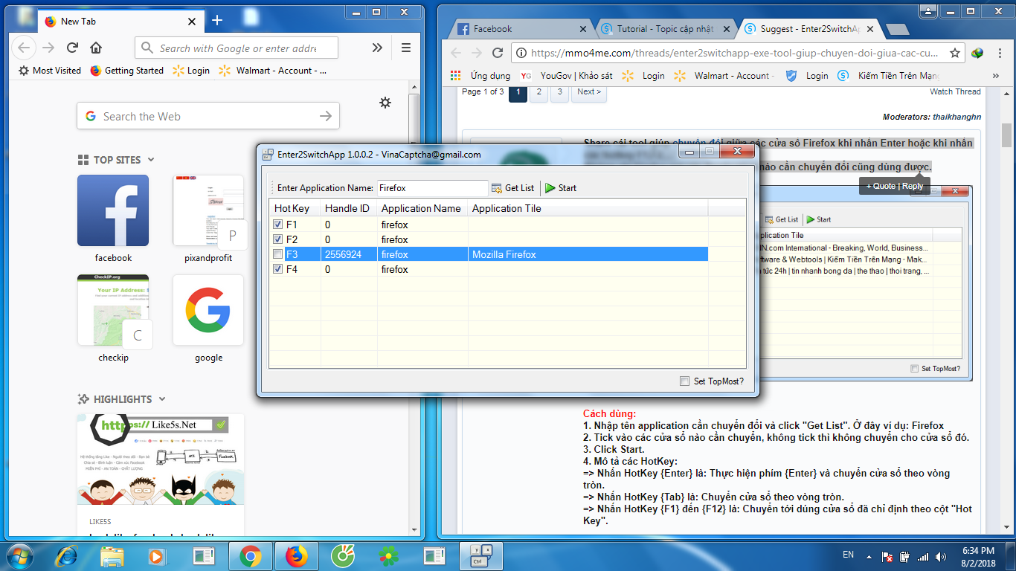This screenshot has height=571, width=1016.
Task: Click the Get List button in Enter2SwitchApp
Action: pos(512,188)
